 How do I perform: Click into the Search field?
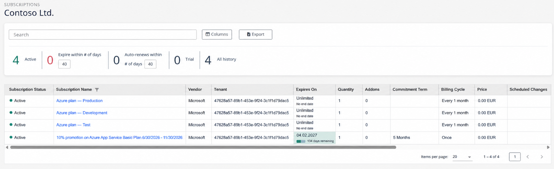pos(103,35)
